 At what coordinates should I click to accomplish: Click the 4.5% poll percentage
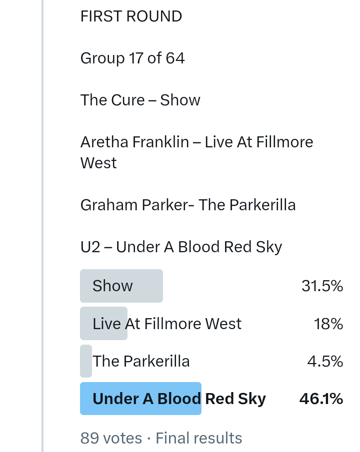point(325,362)
